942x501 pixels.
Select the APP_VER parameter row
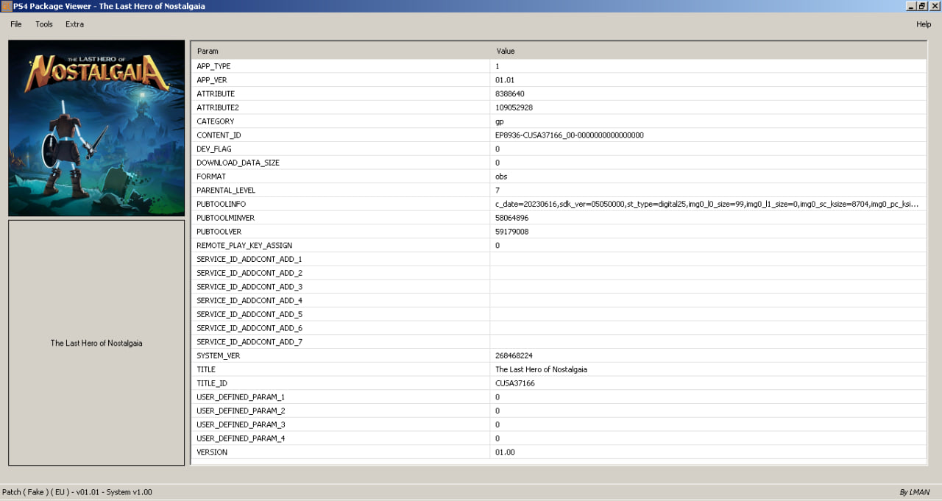[559, 80]
